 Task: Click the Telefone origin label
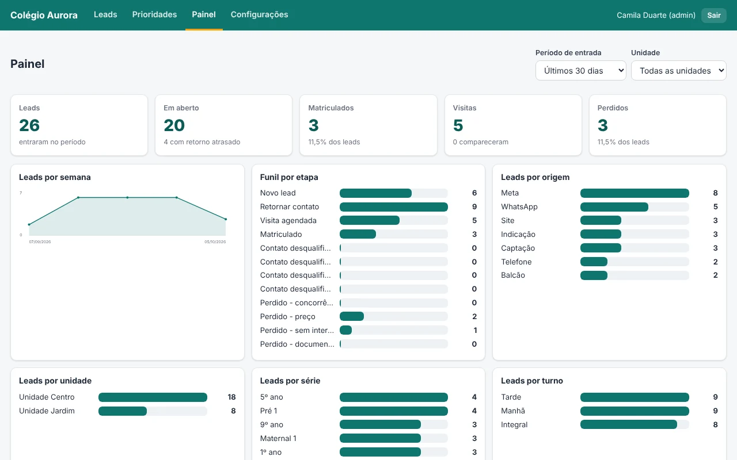click(516, 262)
